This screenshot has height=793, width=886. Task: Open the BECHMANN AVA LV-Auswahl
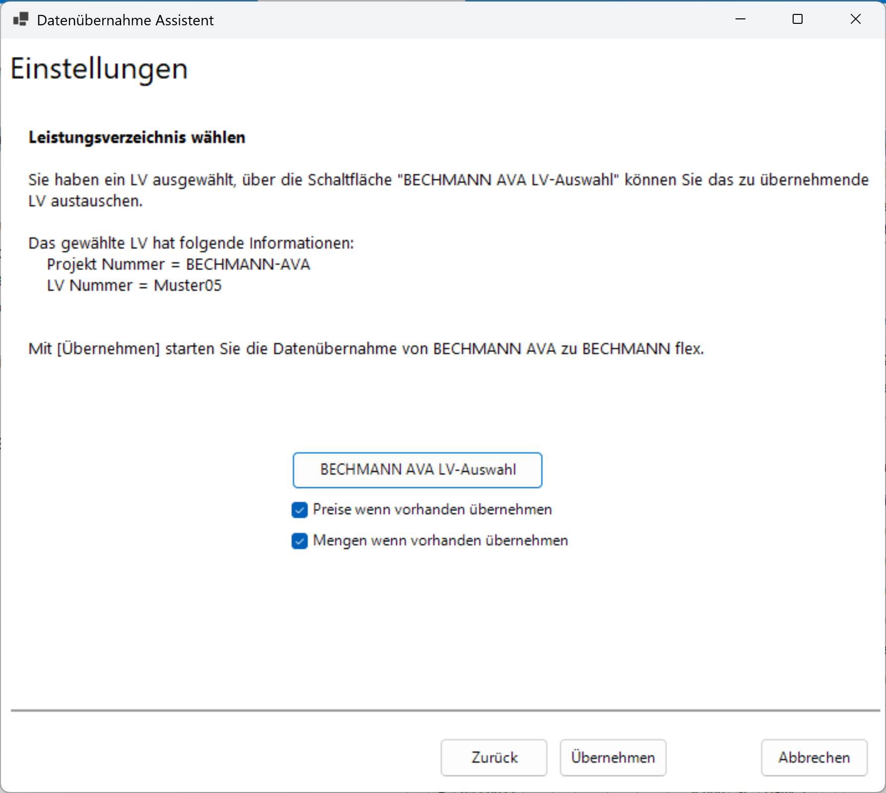[417, 470]
